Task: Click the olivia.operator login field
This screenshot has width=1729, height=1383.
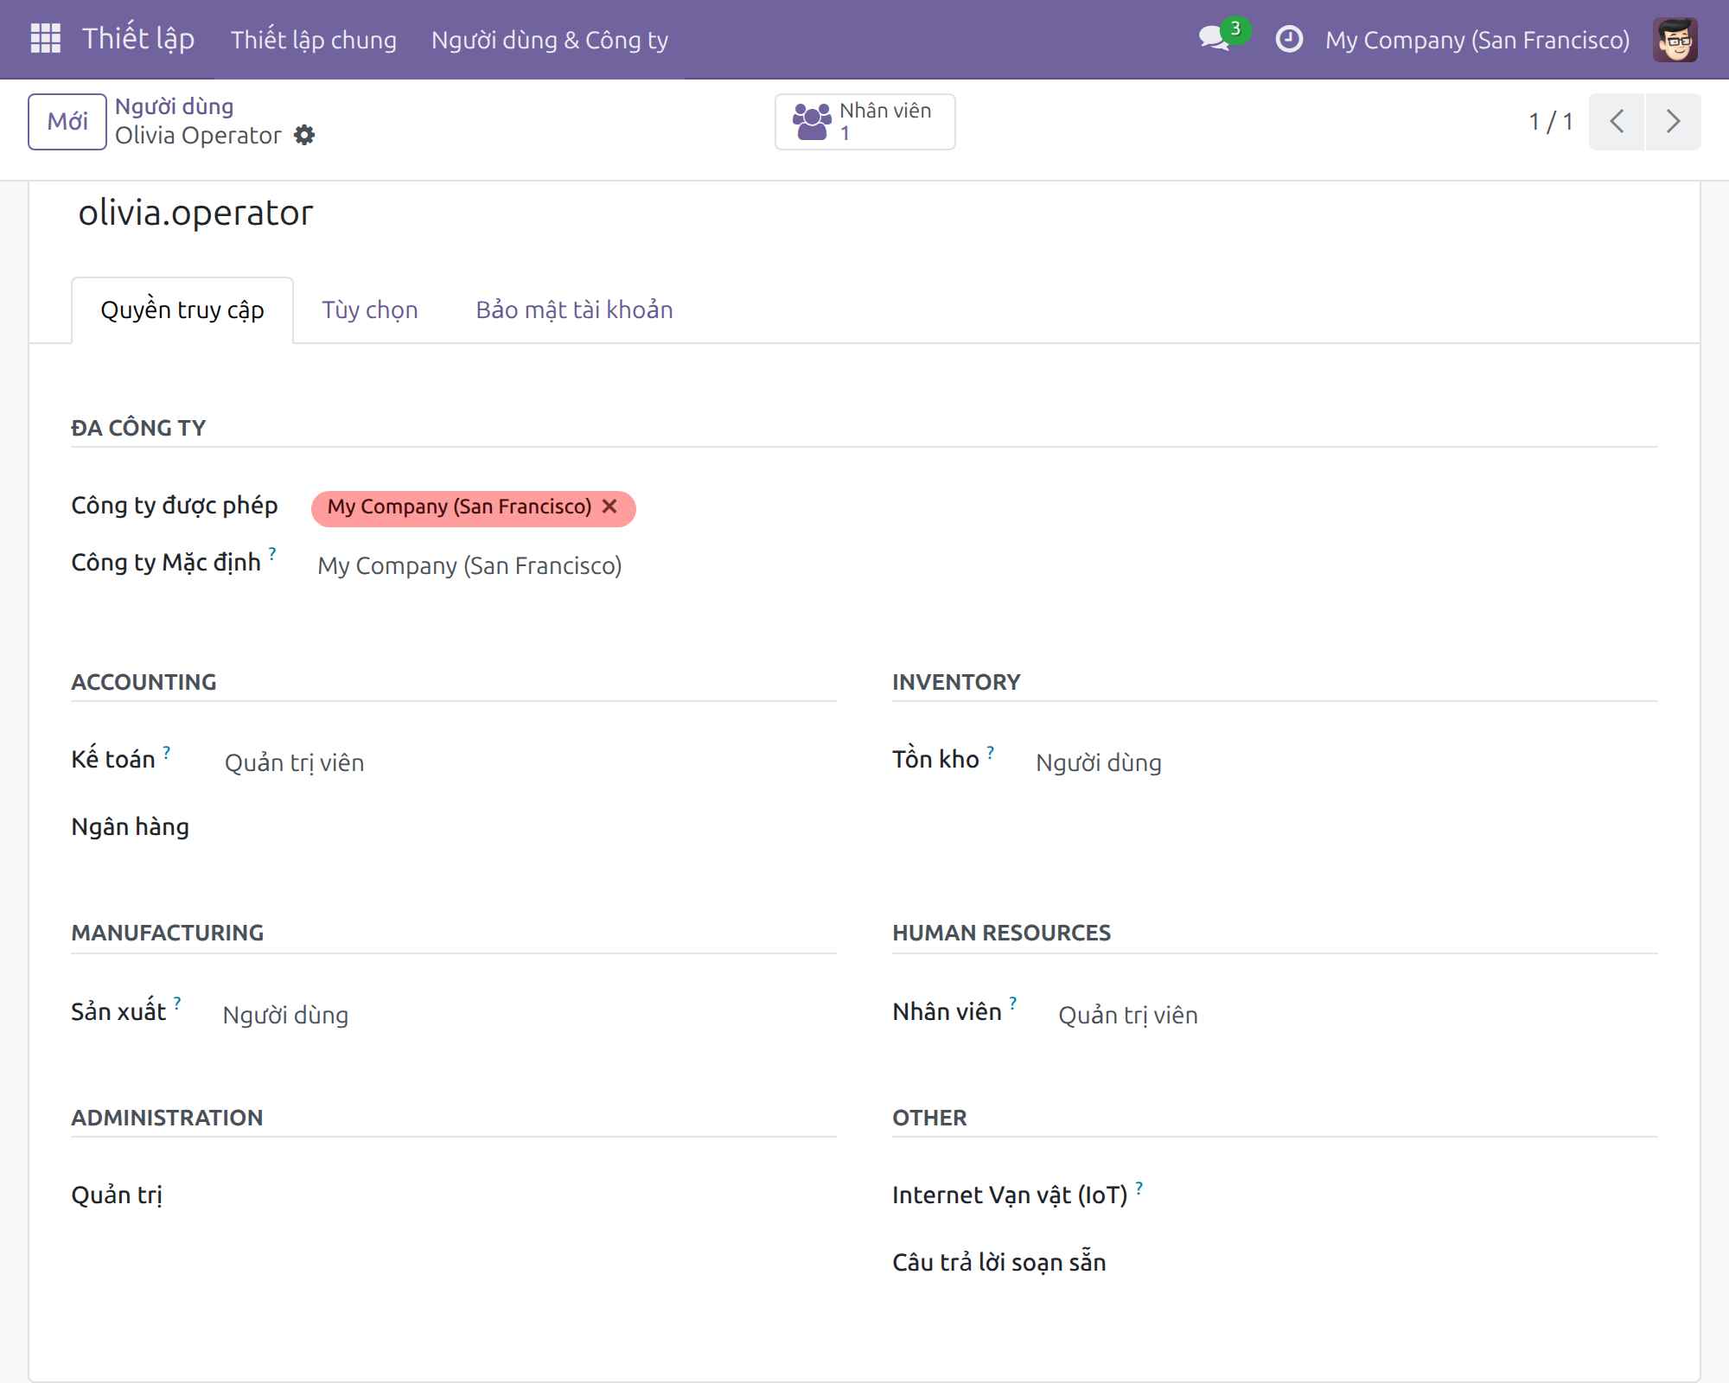Action: (x=195, y=214)
